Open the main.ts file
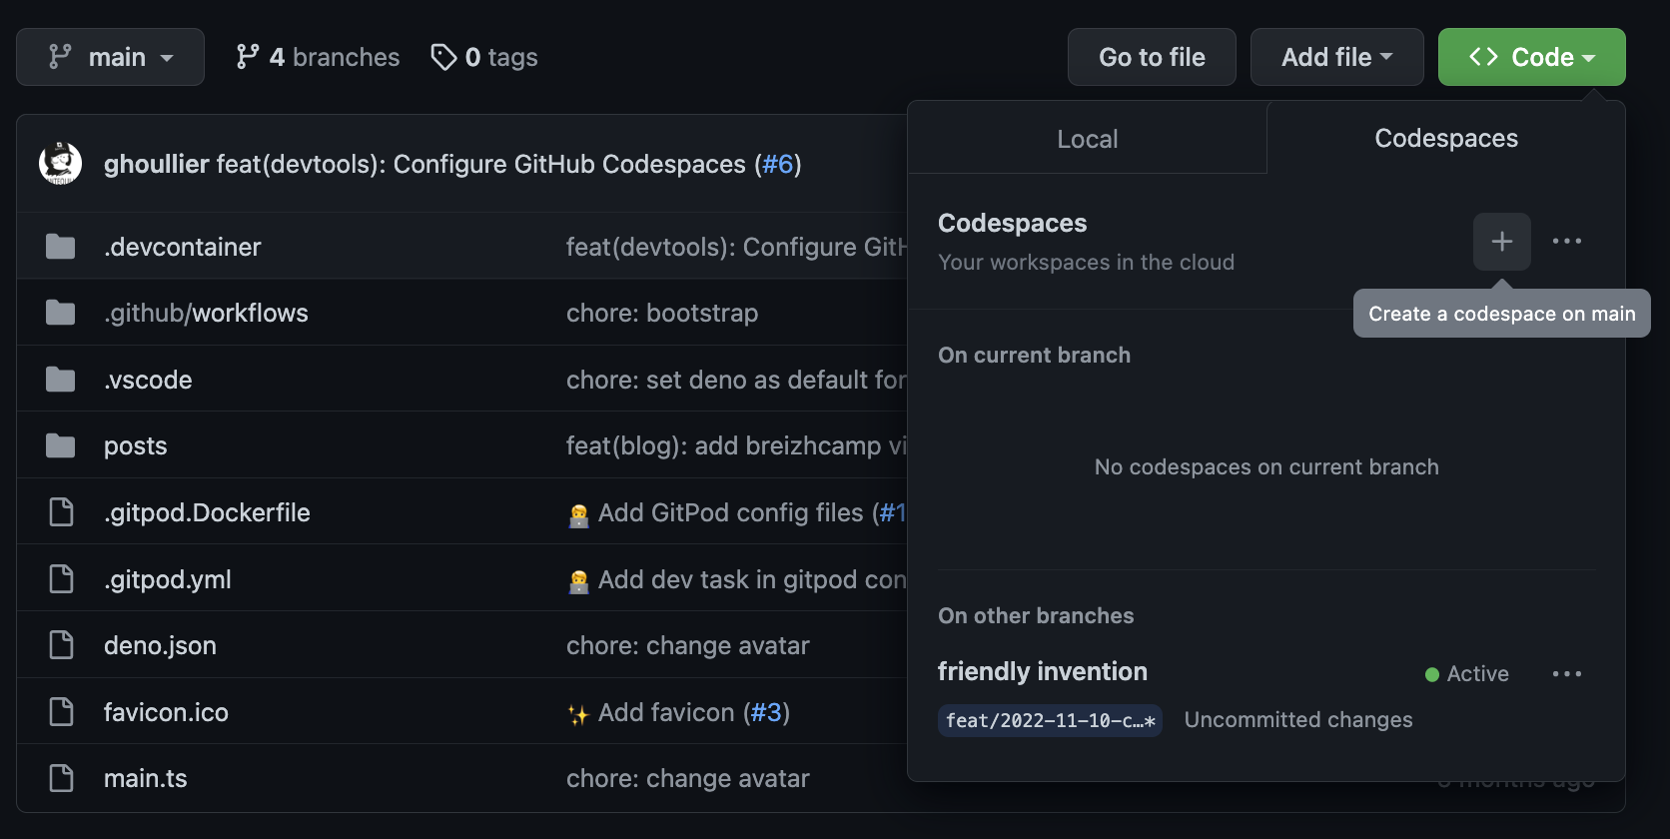The width and height of the screenshot is (1670, 839). [x=146, y=778]
